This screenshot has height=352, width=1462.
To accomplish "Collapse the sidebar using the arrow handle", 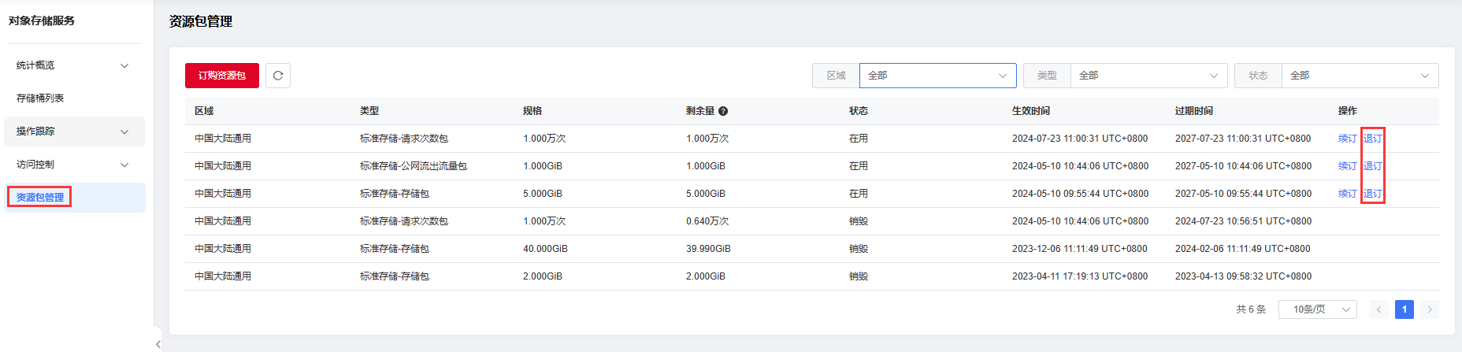I will click(158, 343).
